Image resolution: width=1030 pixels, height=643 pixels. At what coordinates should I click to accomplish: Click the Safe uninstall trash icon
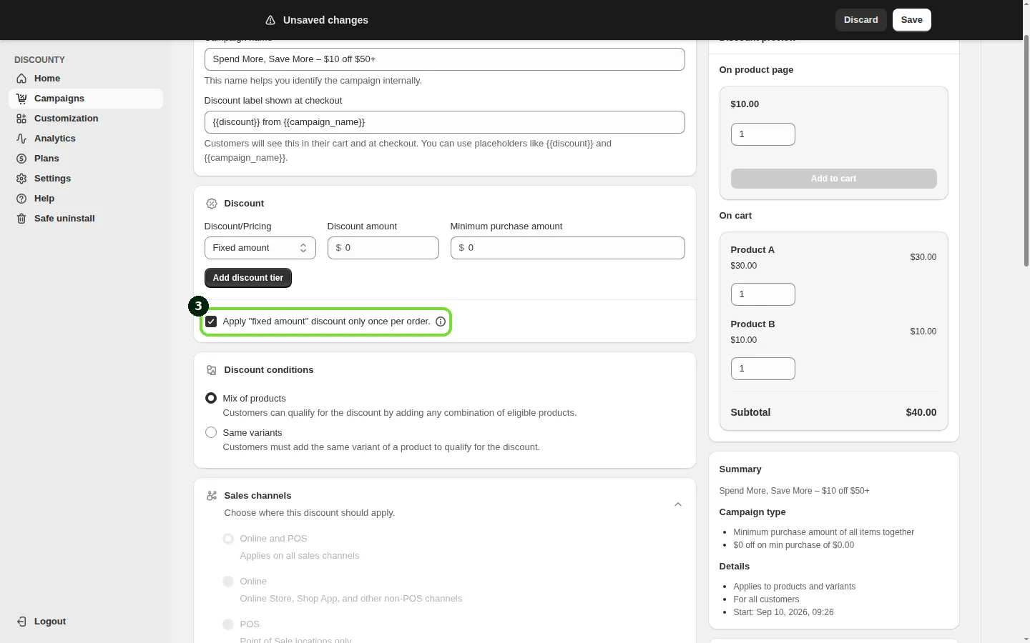point(21,219)
